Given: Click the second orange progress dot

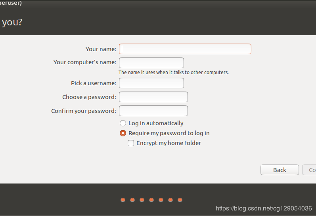Looking at the screenshot, I should click(132, 200).
